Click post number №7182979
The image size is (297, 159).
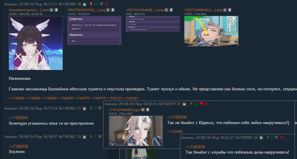pyautogui.click(x=167, y=104)
